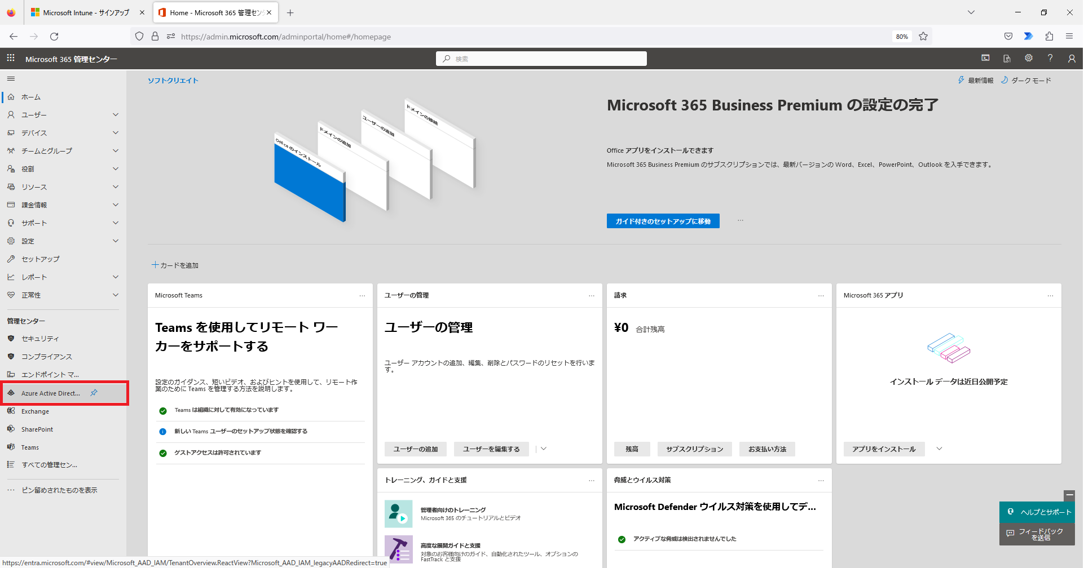Open billing card options menu
1084x568 pixels.
click(x=821, y=295)
